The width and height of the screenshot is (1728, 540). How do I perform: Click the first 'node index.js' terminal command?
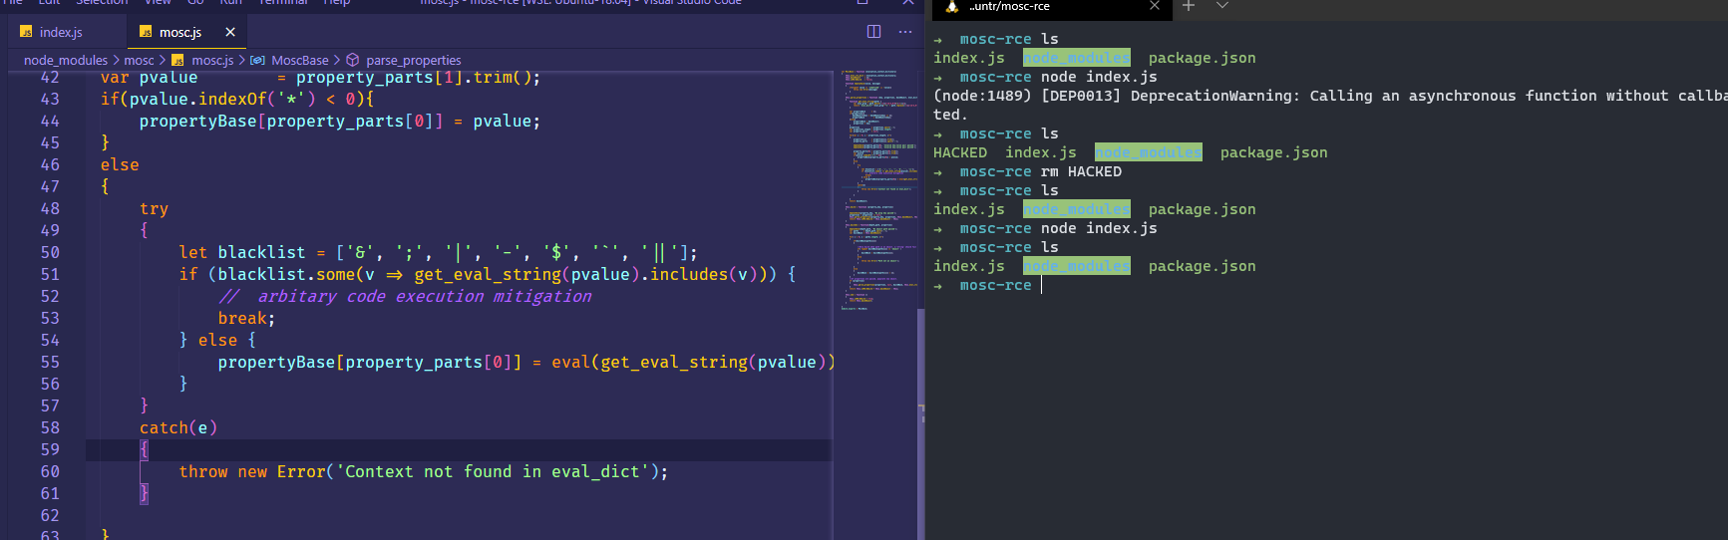[x=1099, y=77]
